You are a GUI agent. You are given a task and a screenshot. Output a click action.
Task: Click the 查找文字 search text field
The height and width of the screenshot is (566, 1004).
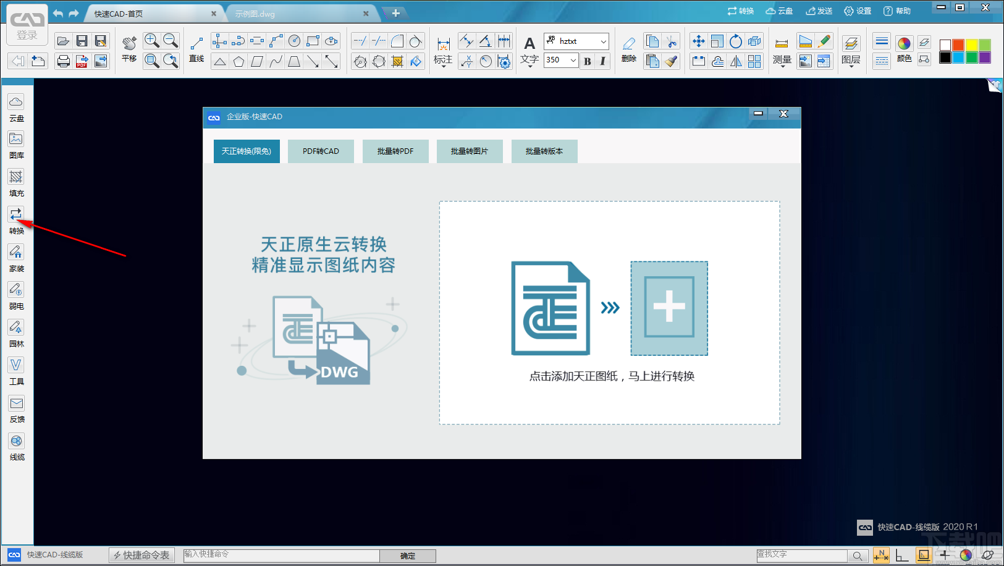(x=802, y=555)
